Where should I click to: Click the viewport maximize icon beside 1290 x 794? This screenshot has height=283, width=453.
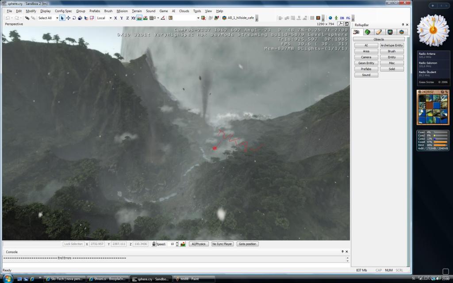pyautogui.click(x=347, y=24)
